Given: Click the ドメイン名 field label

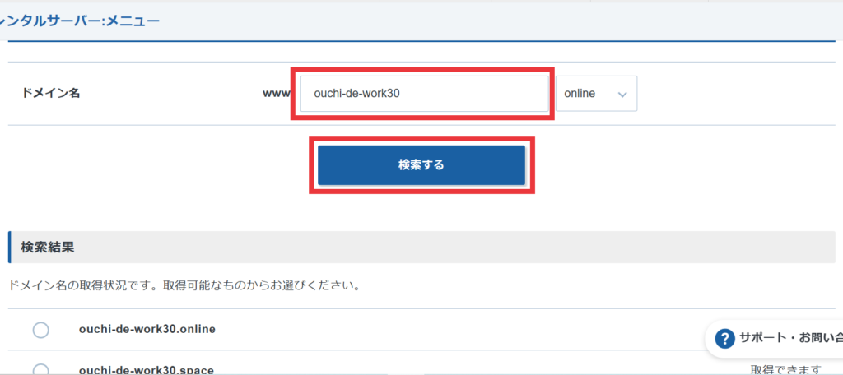Looking at the screenshot, I should [x=50, y=93].
